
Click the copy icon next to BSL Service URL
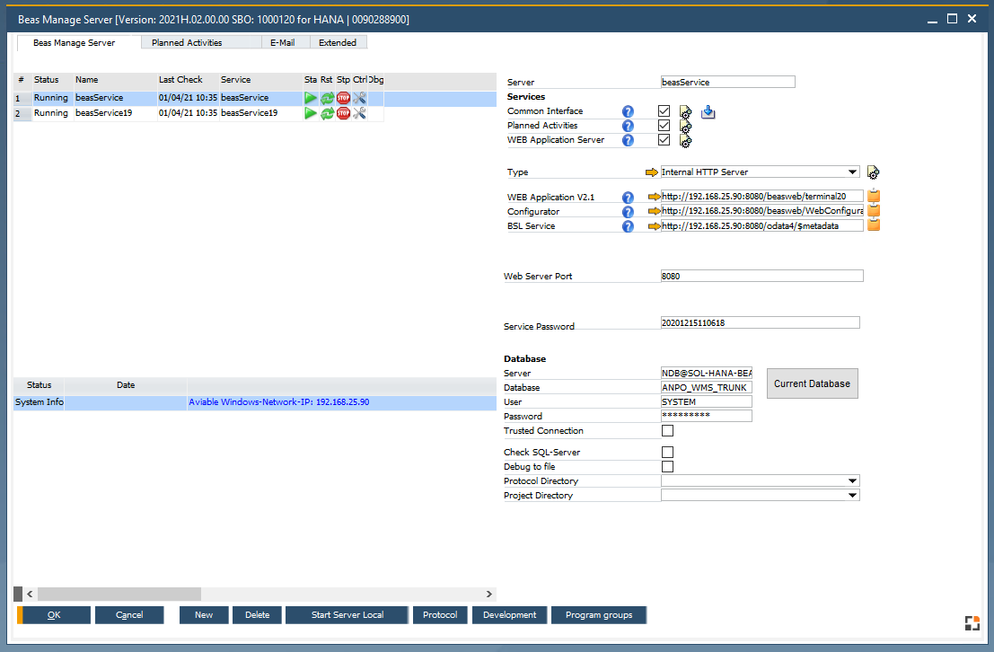(x=873, y=225)
